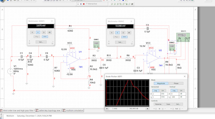The image size is (215, 119).
Task: Select the ohmmeter Ω mode on Multimeter-XMM2
Action: 123,33
